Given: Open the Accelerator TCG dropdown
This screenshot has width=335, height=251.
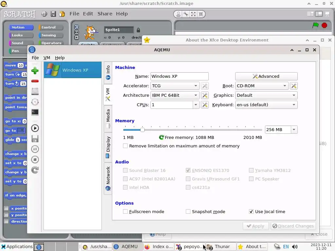Looking at the screenshot, I should click(x=175, y=86).
